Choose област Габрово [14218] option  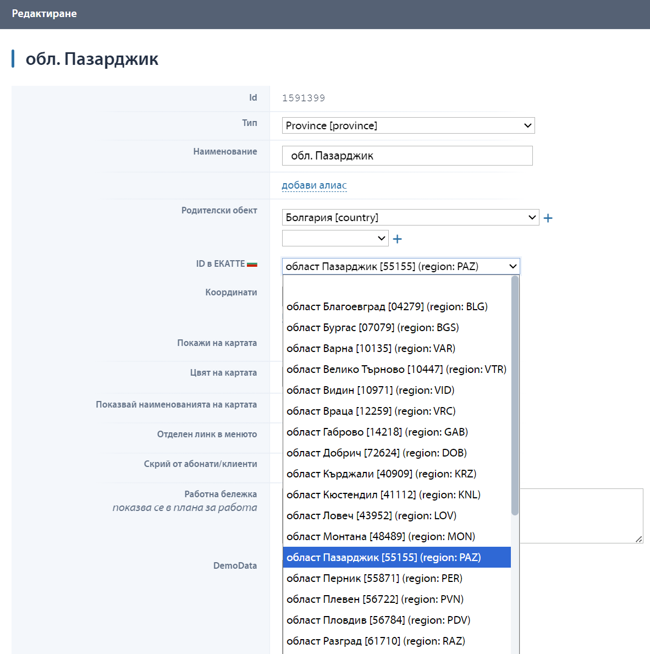pos(396,432)
